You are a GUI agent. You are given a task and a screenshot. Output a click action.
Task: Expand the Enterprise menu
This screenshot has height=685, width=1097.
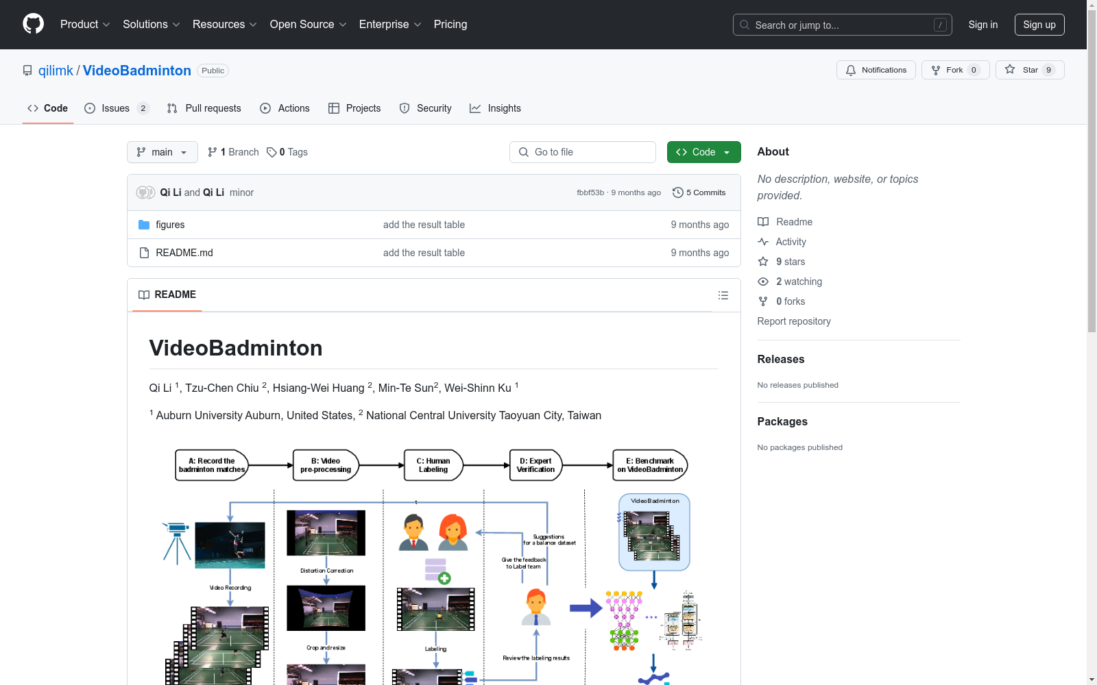390,24
